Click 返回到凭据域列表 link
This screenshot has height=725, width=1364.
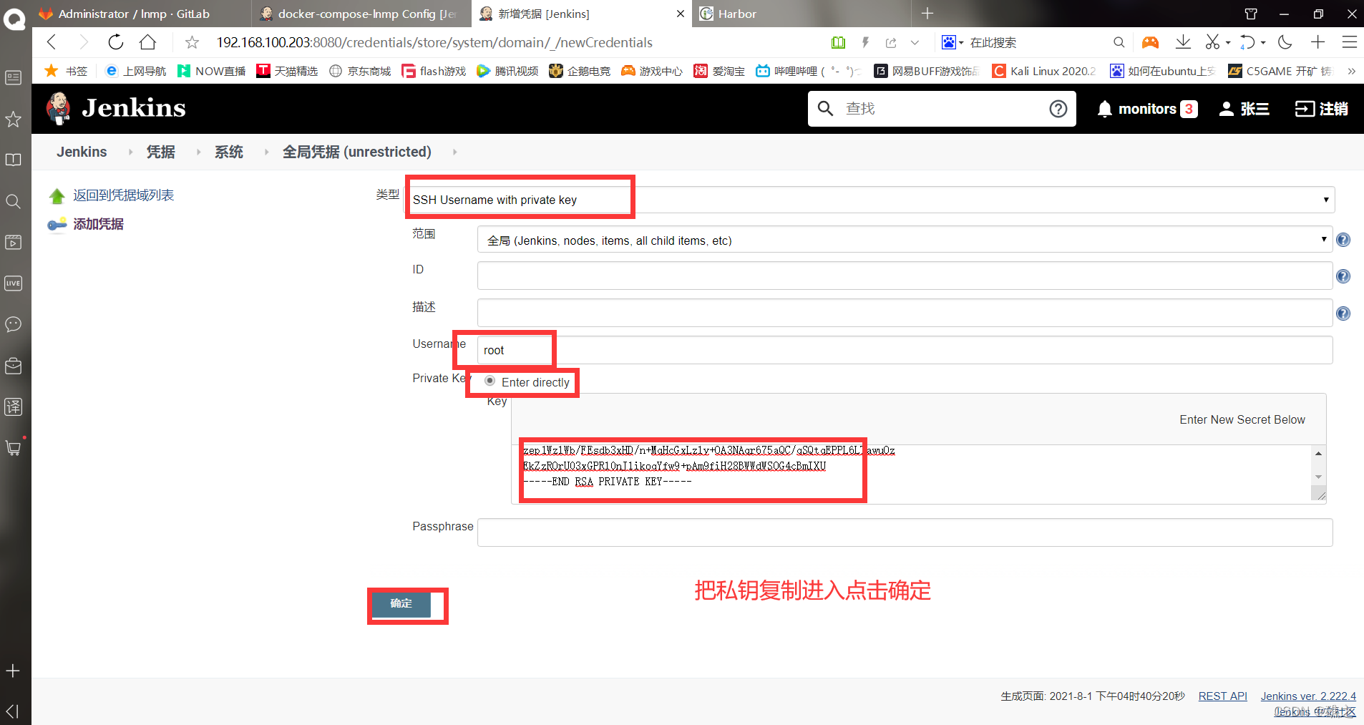123,195
